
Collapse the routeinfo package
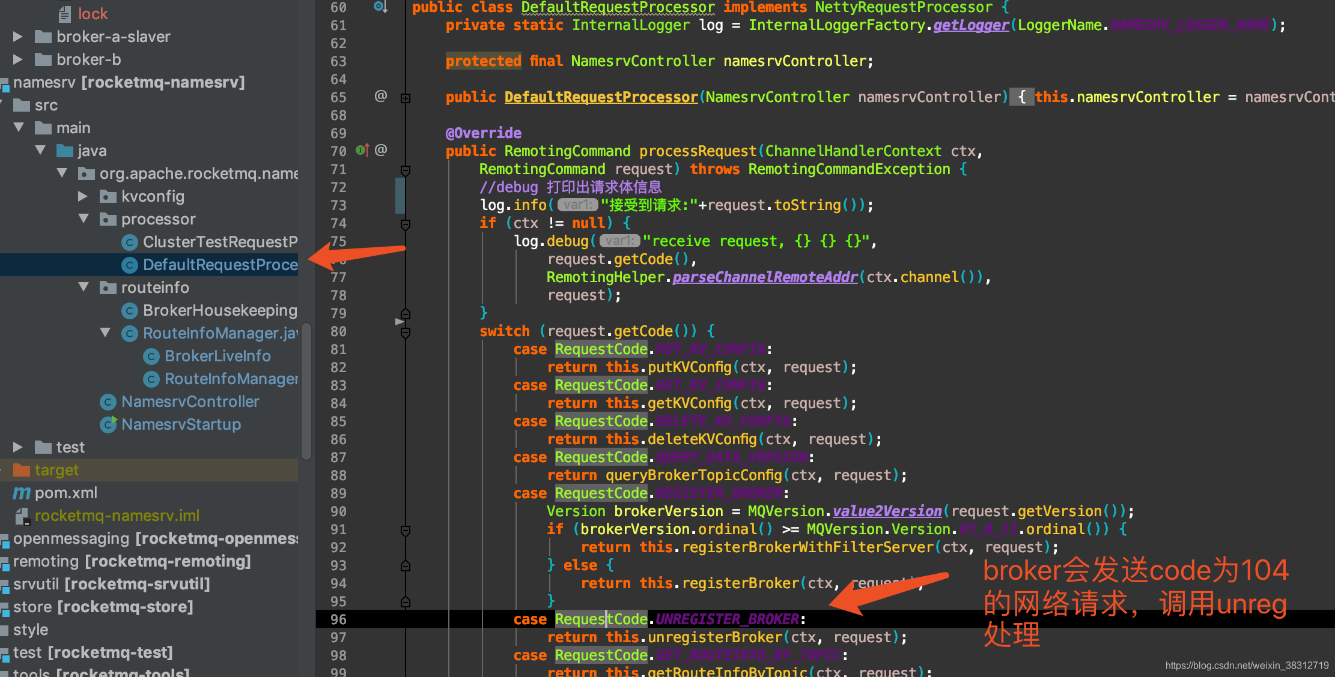(x=84, y=287)
